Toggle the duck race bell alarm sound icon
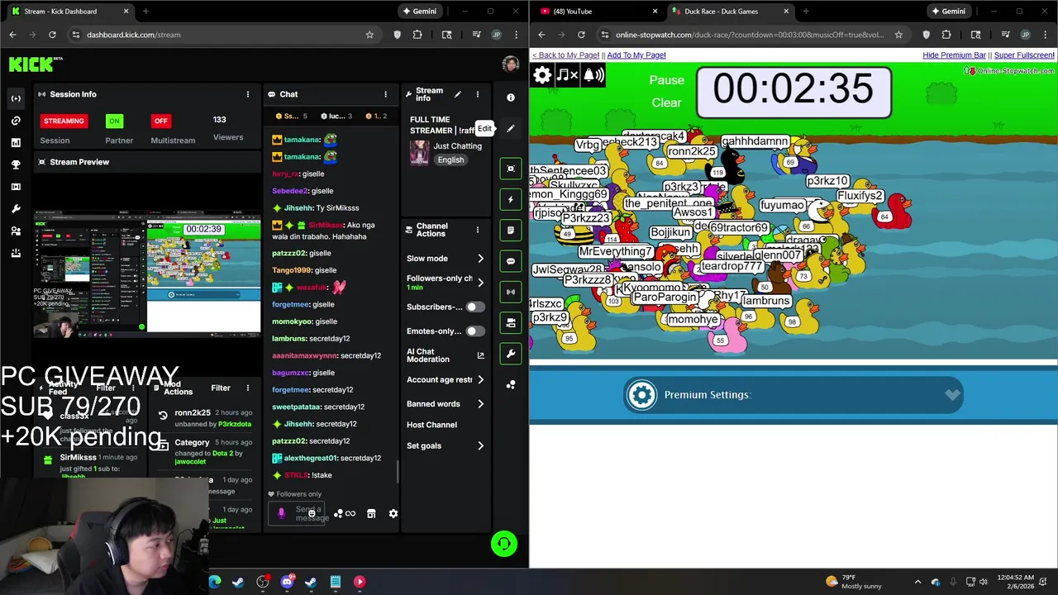 [594, 75]
